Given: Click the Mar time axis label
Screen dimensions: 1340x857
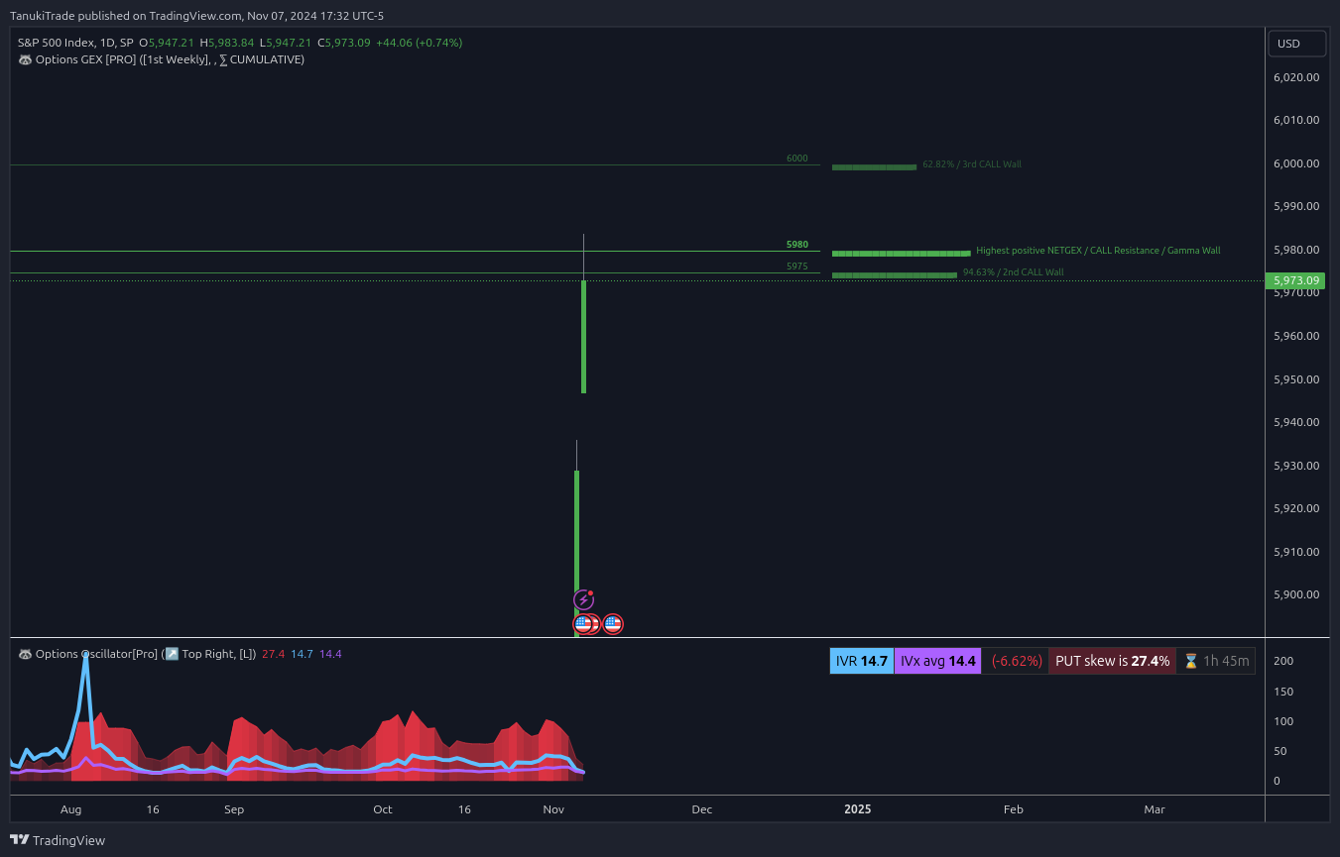Looking at the screenshot, I should [x=1155, y=809].
